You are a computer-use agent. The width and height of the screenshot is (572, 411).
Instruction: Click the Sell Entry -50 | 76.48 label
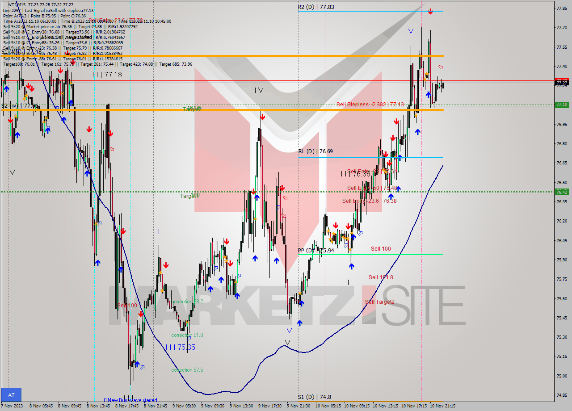pyautogui.click(x=372, y=188)
